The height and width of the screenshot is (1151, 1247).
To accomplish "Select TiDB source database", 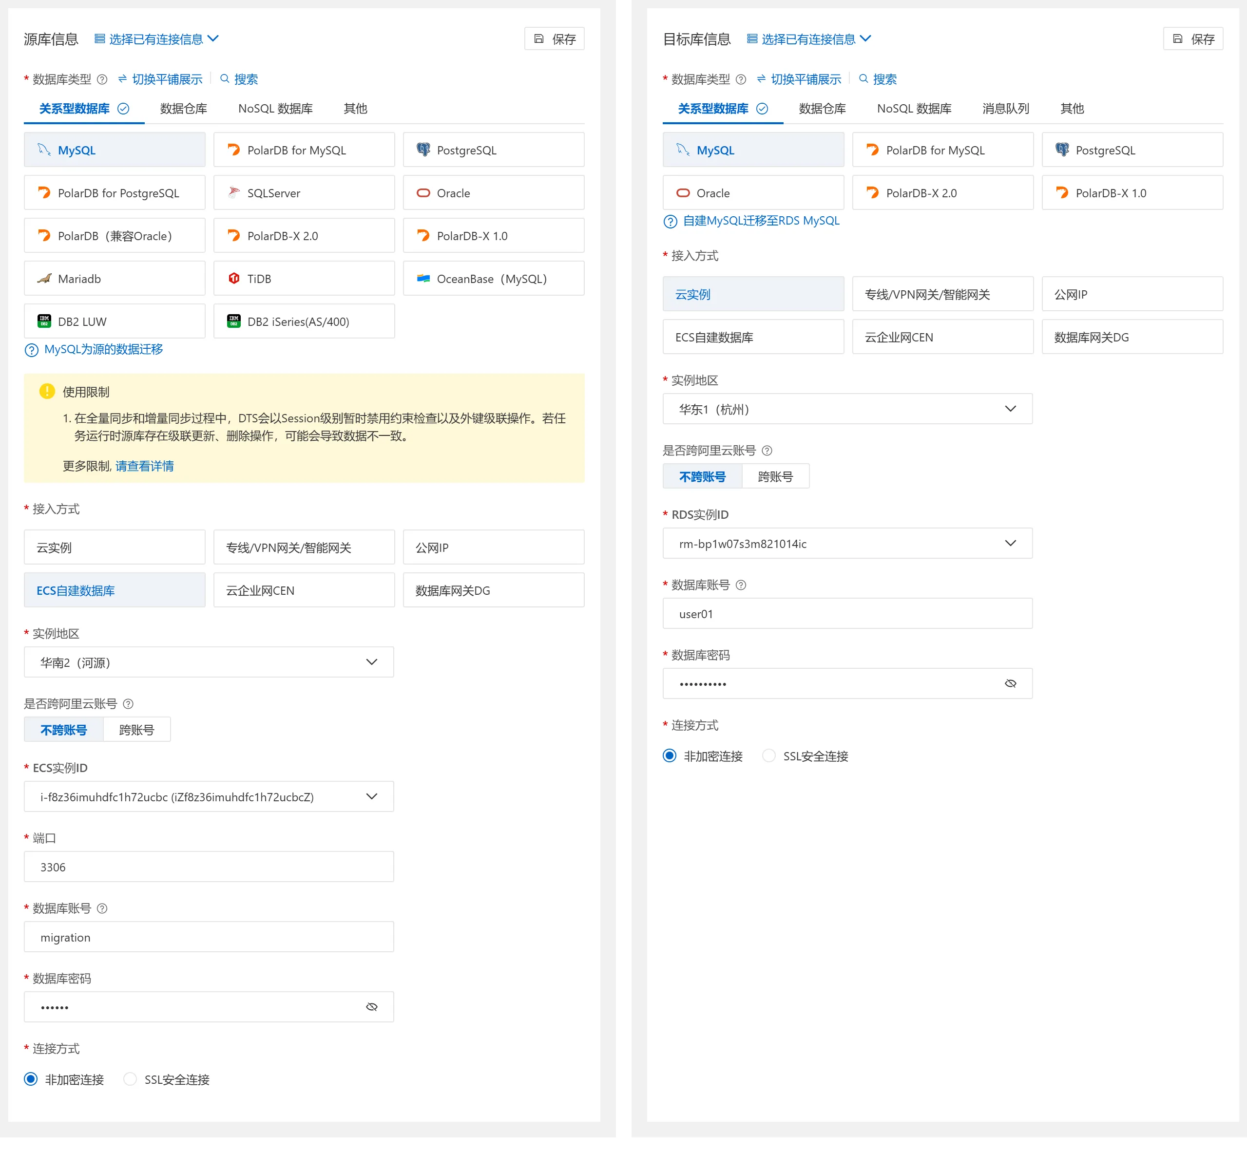I will coord(304,279).
